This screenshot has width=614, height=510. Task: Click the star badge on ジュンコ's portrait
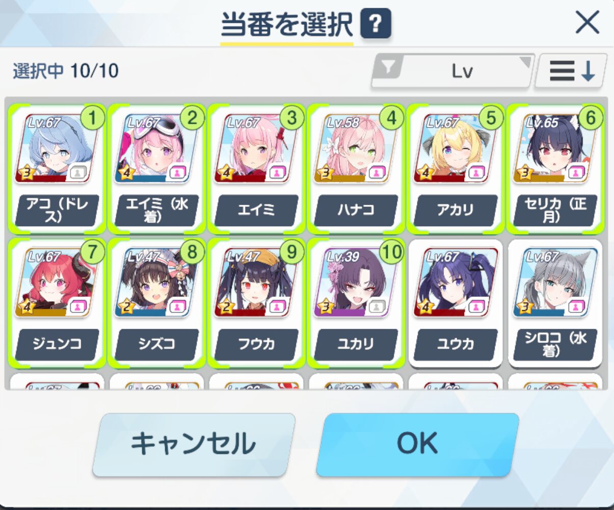(x=26, y=307)
